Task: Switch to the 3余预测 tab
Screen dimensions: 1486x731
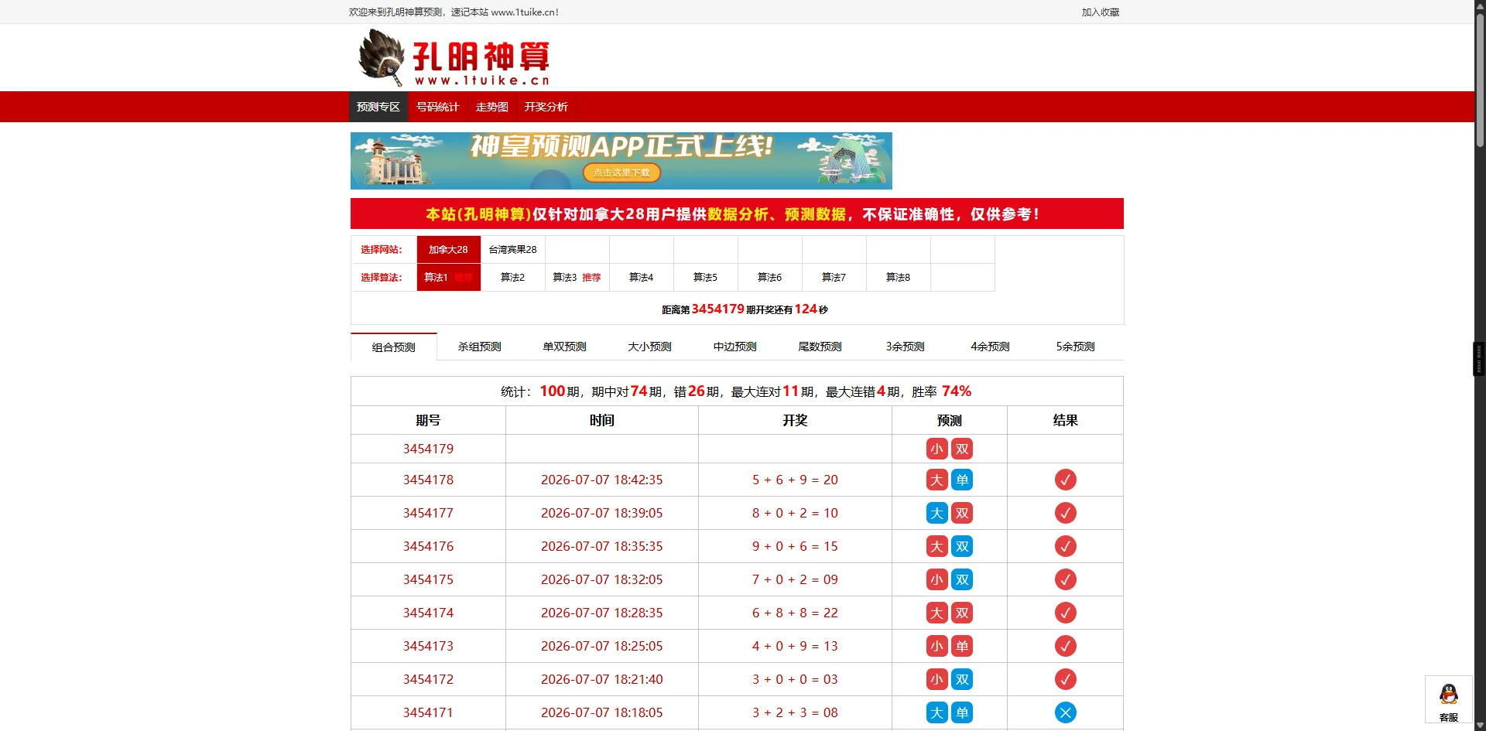Action: click(906, 347)
